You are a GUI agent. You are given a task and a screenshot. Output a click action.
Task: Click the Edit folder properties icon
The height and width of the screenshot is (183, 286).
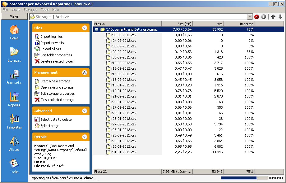pyautogui.click(x=37, y=55)
